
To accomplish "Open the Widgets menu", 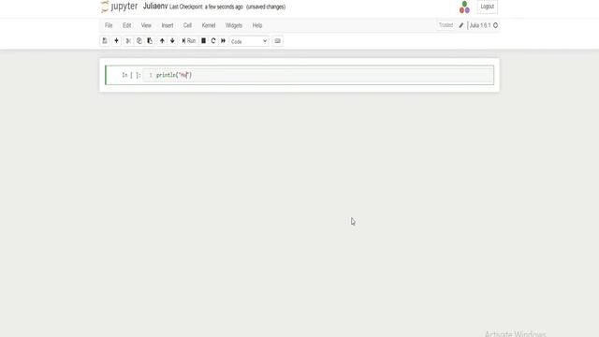I will point(234,25).
